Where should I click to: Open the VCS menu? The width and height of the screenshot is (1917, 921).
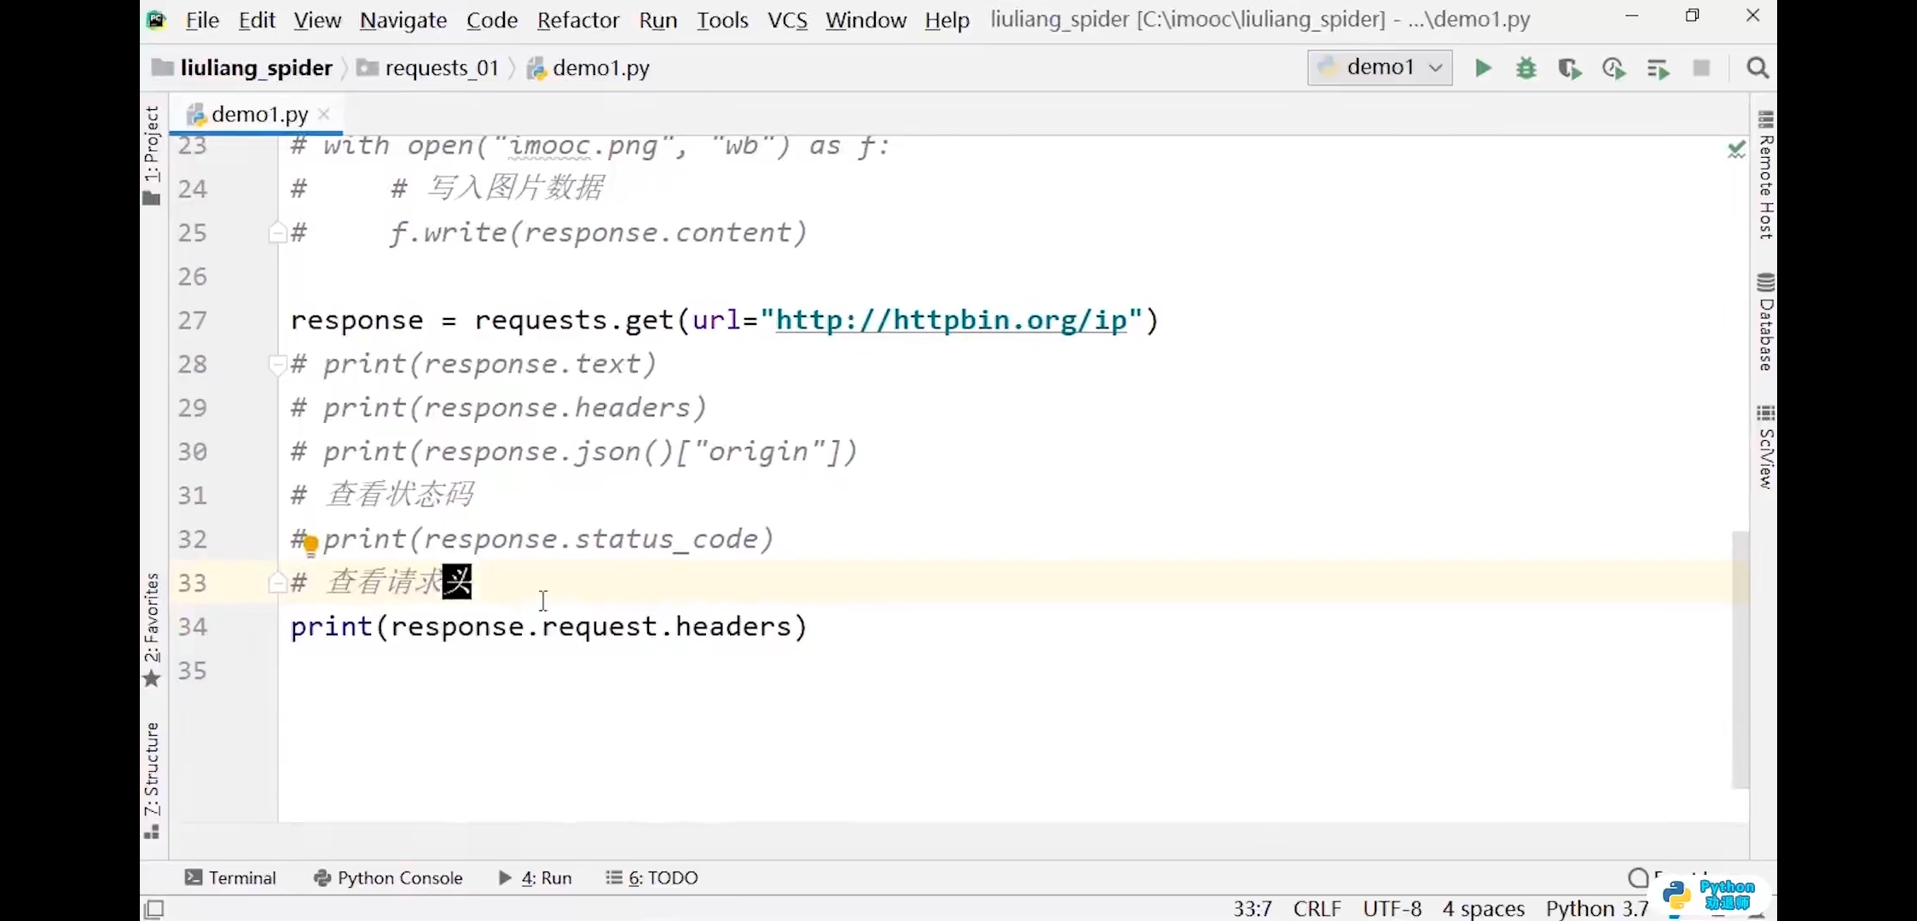pos(787,20)
